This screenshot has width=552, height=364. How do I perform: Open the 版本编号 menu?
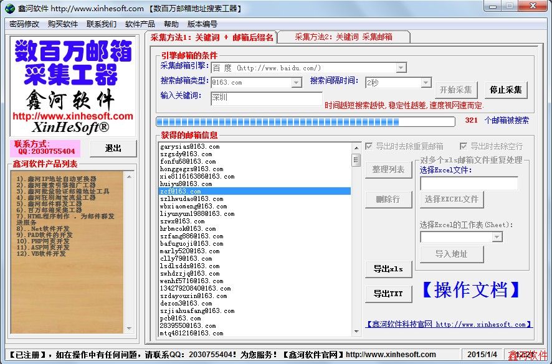[x=202, y=24]
